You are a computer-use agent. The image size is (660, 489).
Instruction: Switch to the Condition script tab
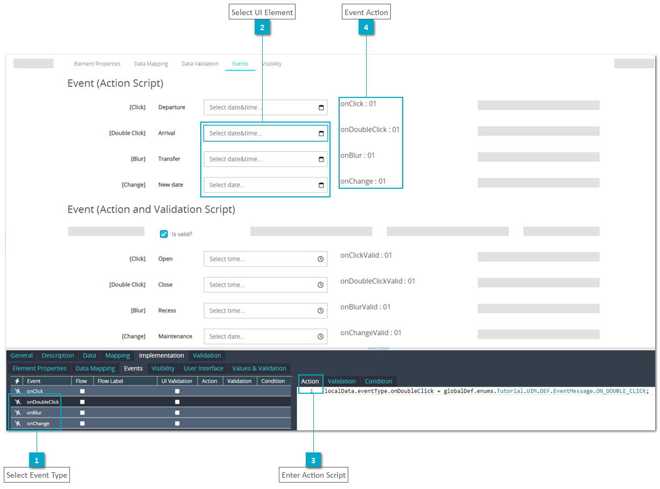point(379,381)
